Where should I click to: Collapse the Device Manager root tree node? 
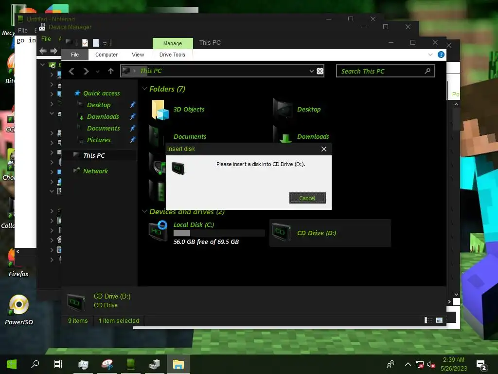[x=43, y=65]
